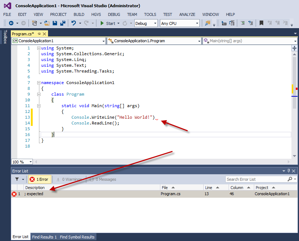This screenshot has height=241, width=299.
Task: Open the Start button dropdown arrow
Action: pyautogui.click(x=118, y=23)
